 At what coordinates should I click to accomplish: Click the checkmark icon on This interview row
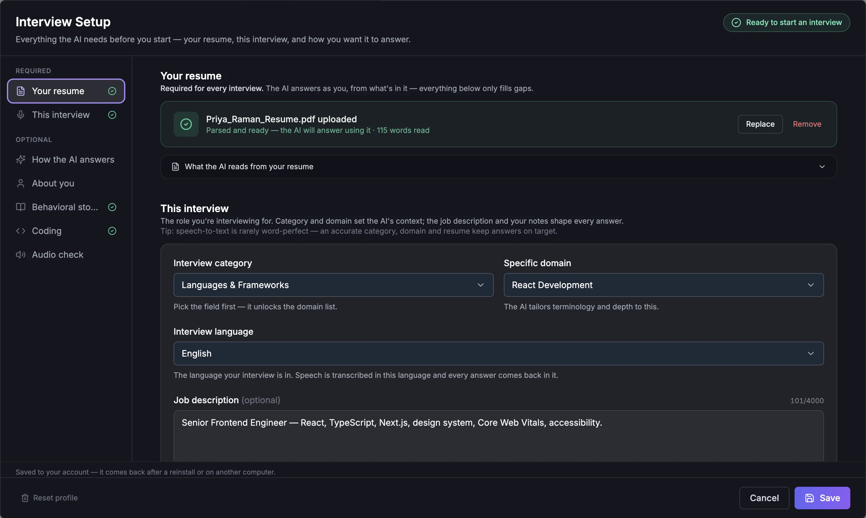pos(112,115)
